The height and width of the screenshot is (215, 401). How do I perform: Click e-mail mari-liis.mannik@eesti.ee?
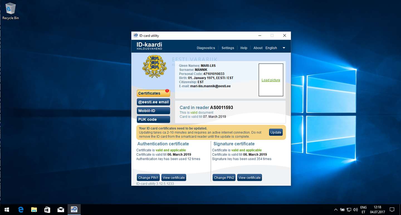(x=211, y=86)
